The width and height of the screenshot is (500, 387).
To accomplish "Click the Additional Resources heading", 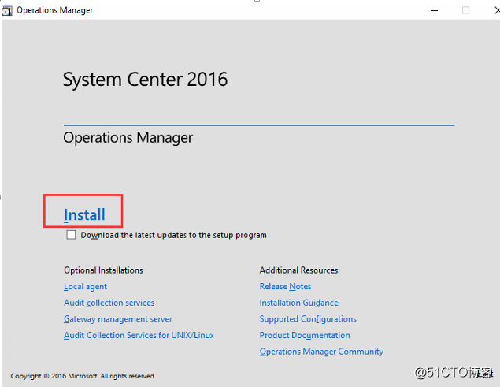I will (298, 270).
